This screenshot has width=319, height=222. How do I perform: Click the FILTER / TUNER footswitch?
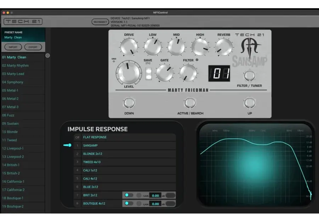tap(250, 76)
